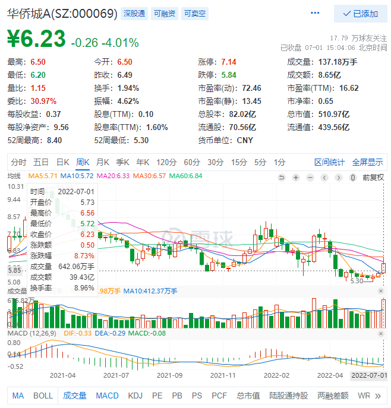Click the MA10:412.37万手 volume label

(x=150, y=291)
